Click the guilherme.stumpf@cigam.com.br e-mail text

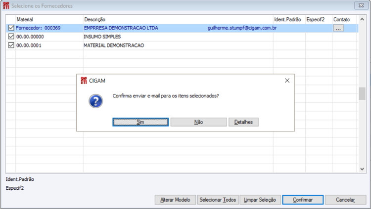(242, 28)
